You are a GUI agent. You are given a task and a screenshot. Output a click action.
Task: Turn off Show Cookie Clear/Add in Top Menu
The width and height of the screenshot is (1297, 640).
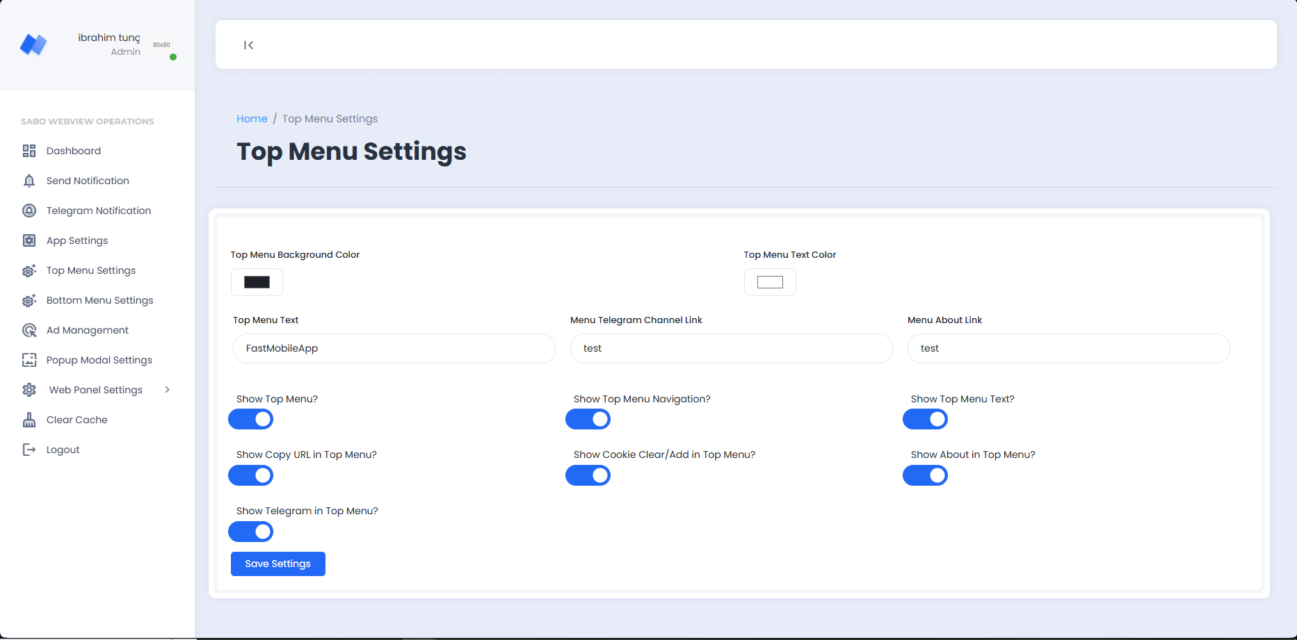[588, 475]
